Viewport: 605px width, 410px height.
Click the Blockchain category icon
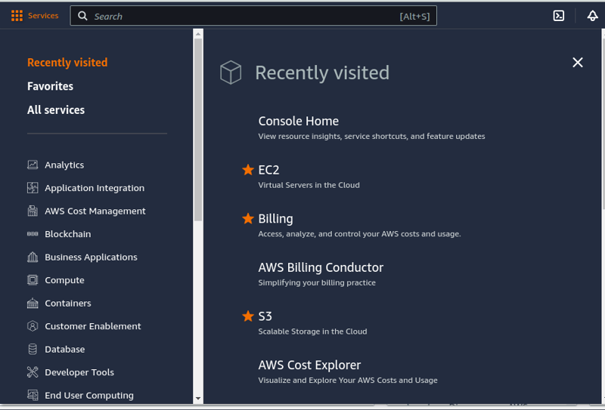33,234
